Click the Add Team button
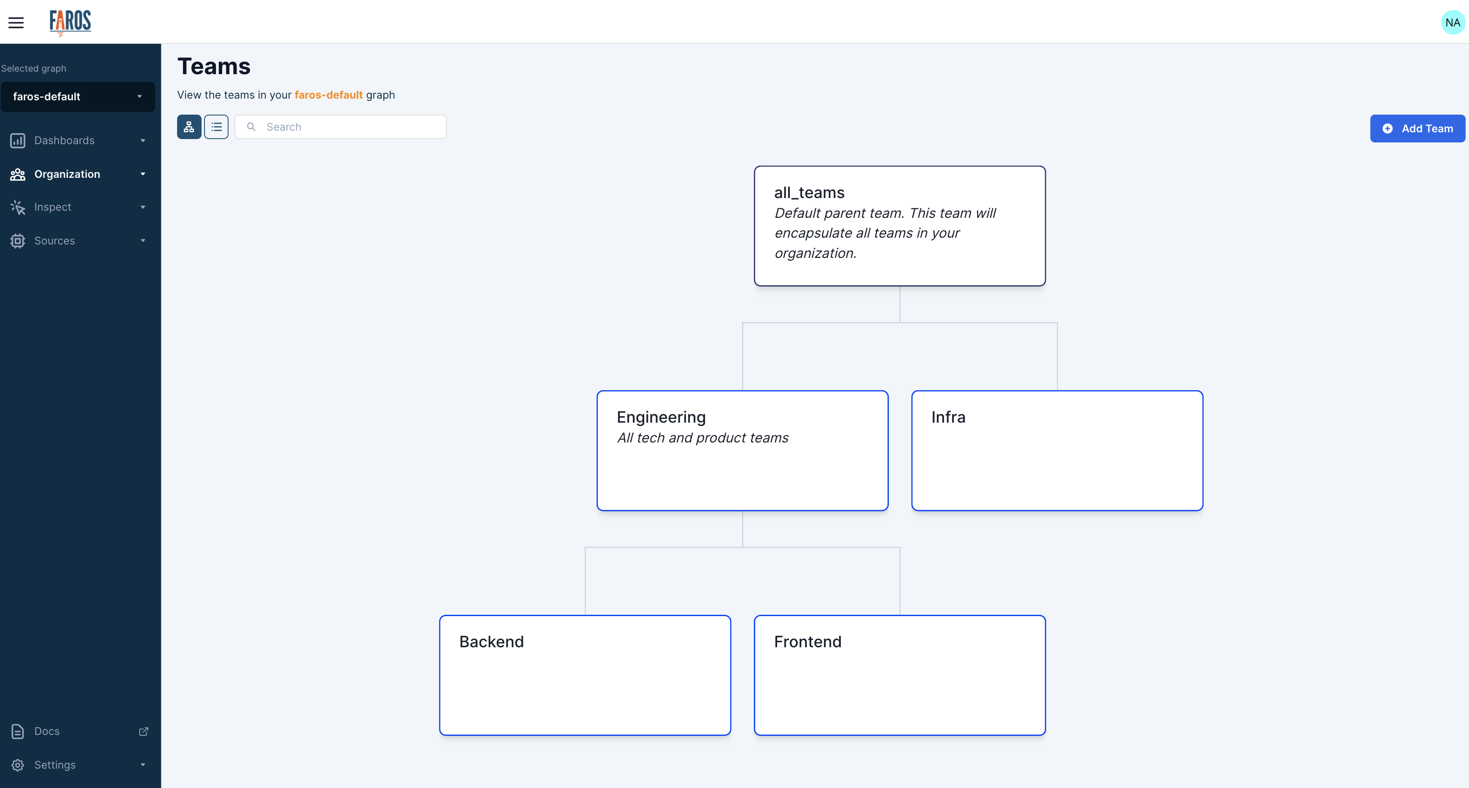This screenshot has height=788, width=1469. click(x=1417, y=129)
